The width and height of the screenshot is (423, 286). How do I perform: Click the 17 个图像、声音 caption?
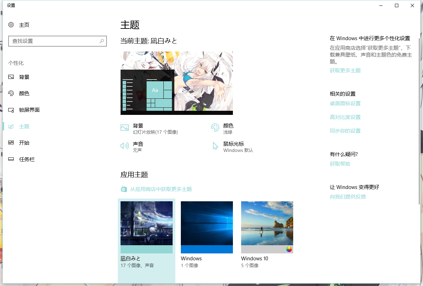(137, 265)
